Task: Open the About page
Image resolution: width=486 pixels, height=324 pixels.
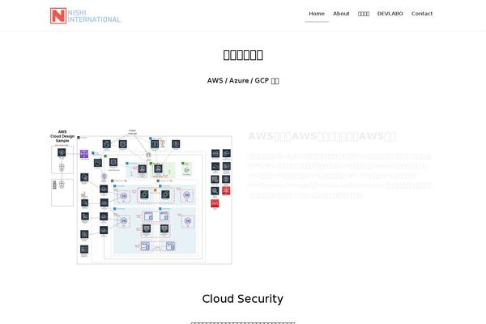Action: coord(341,14)
